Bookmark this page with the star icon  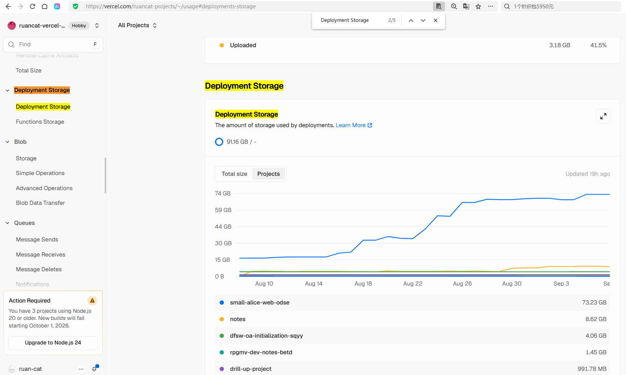pyautogui.click(x=478, y=6)
